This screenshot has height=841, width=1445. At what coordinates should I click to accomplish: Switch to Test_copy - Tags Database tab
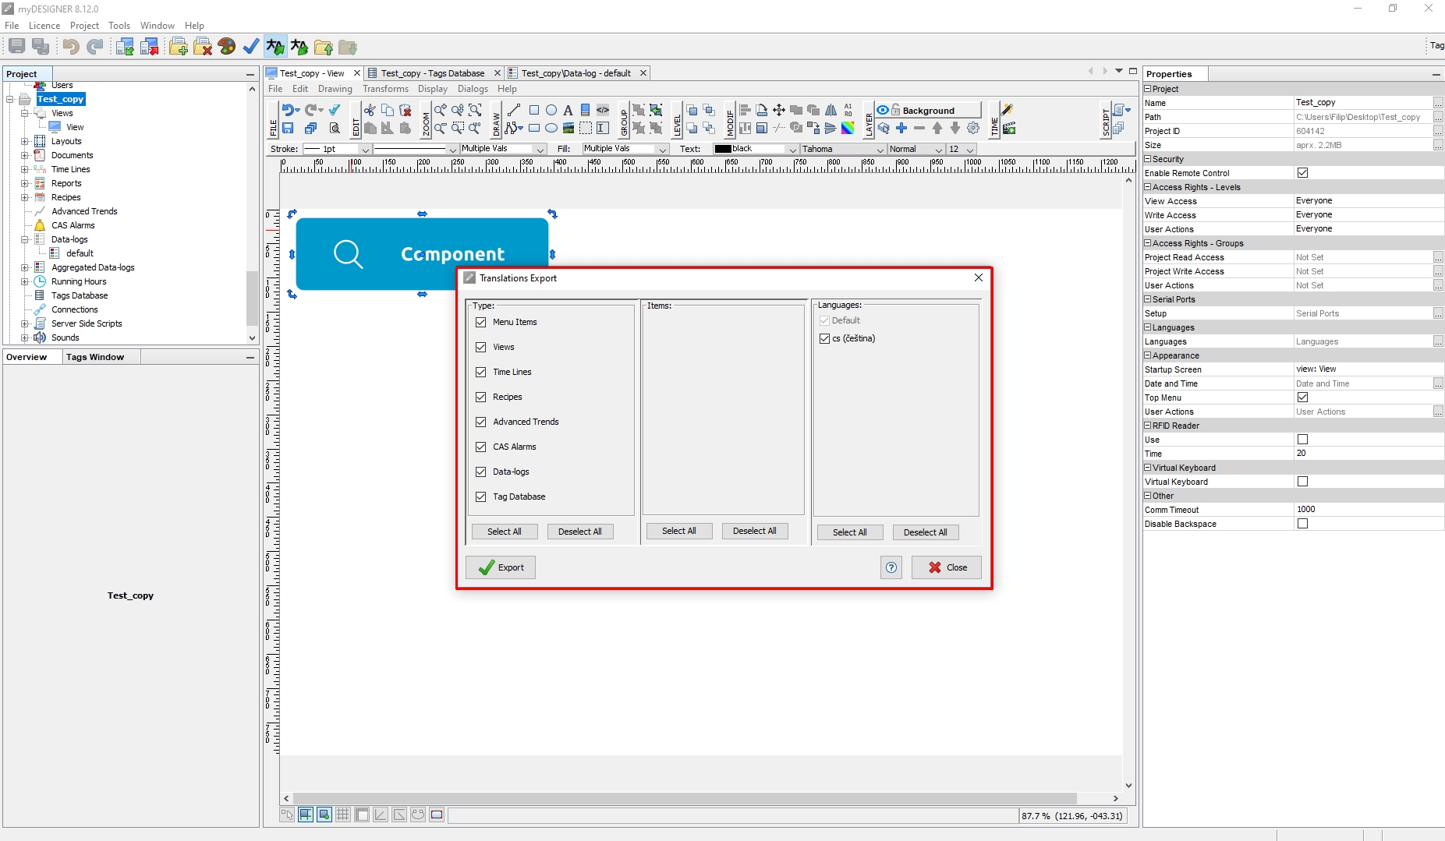pos(433,73)
